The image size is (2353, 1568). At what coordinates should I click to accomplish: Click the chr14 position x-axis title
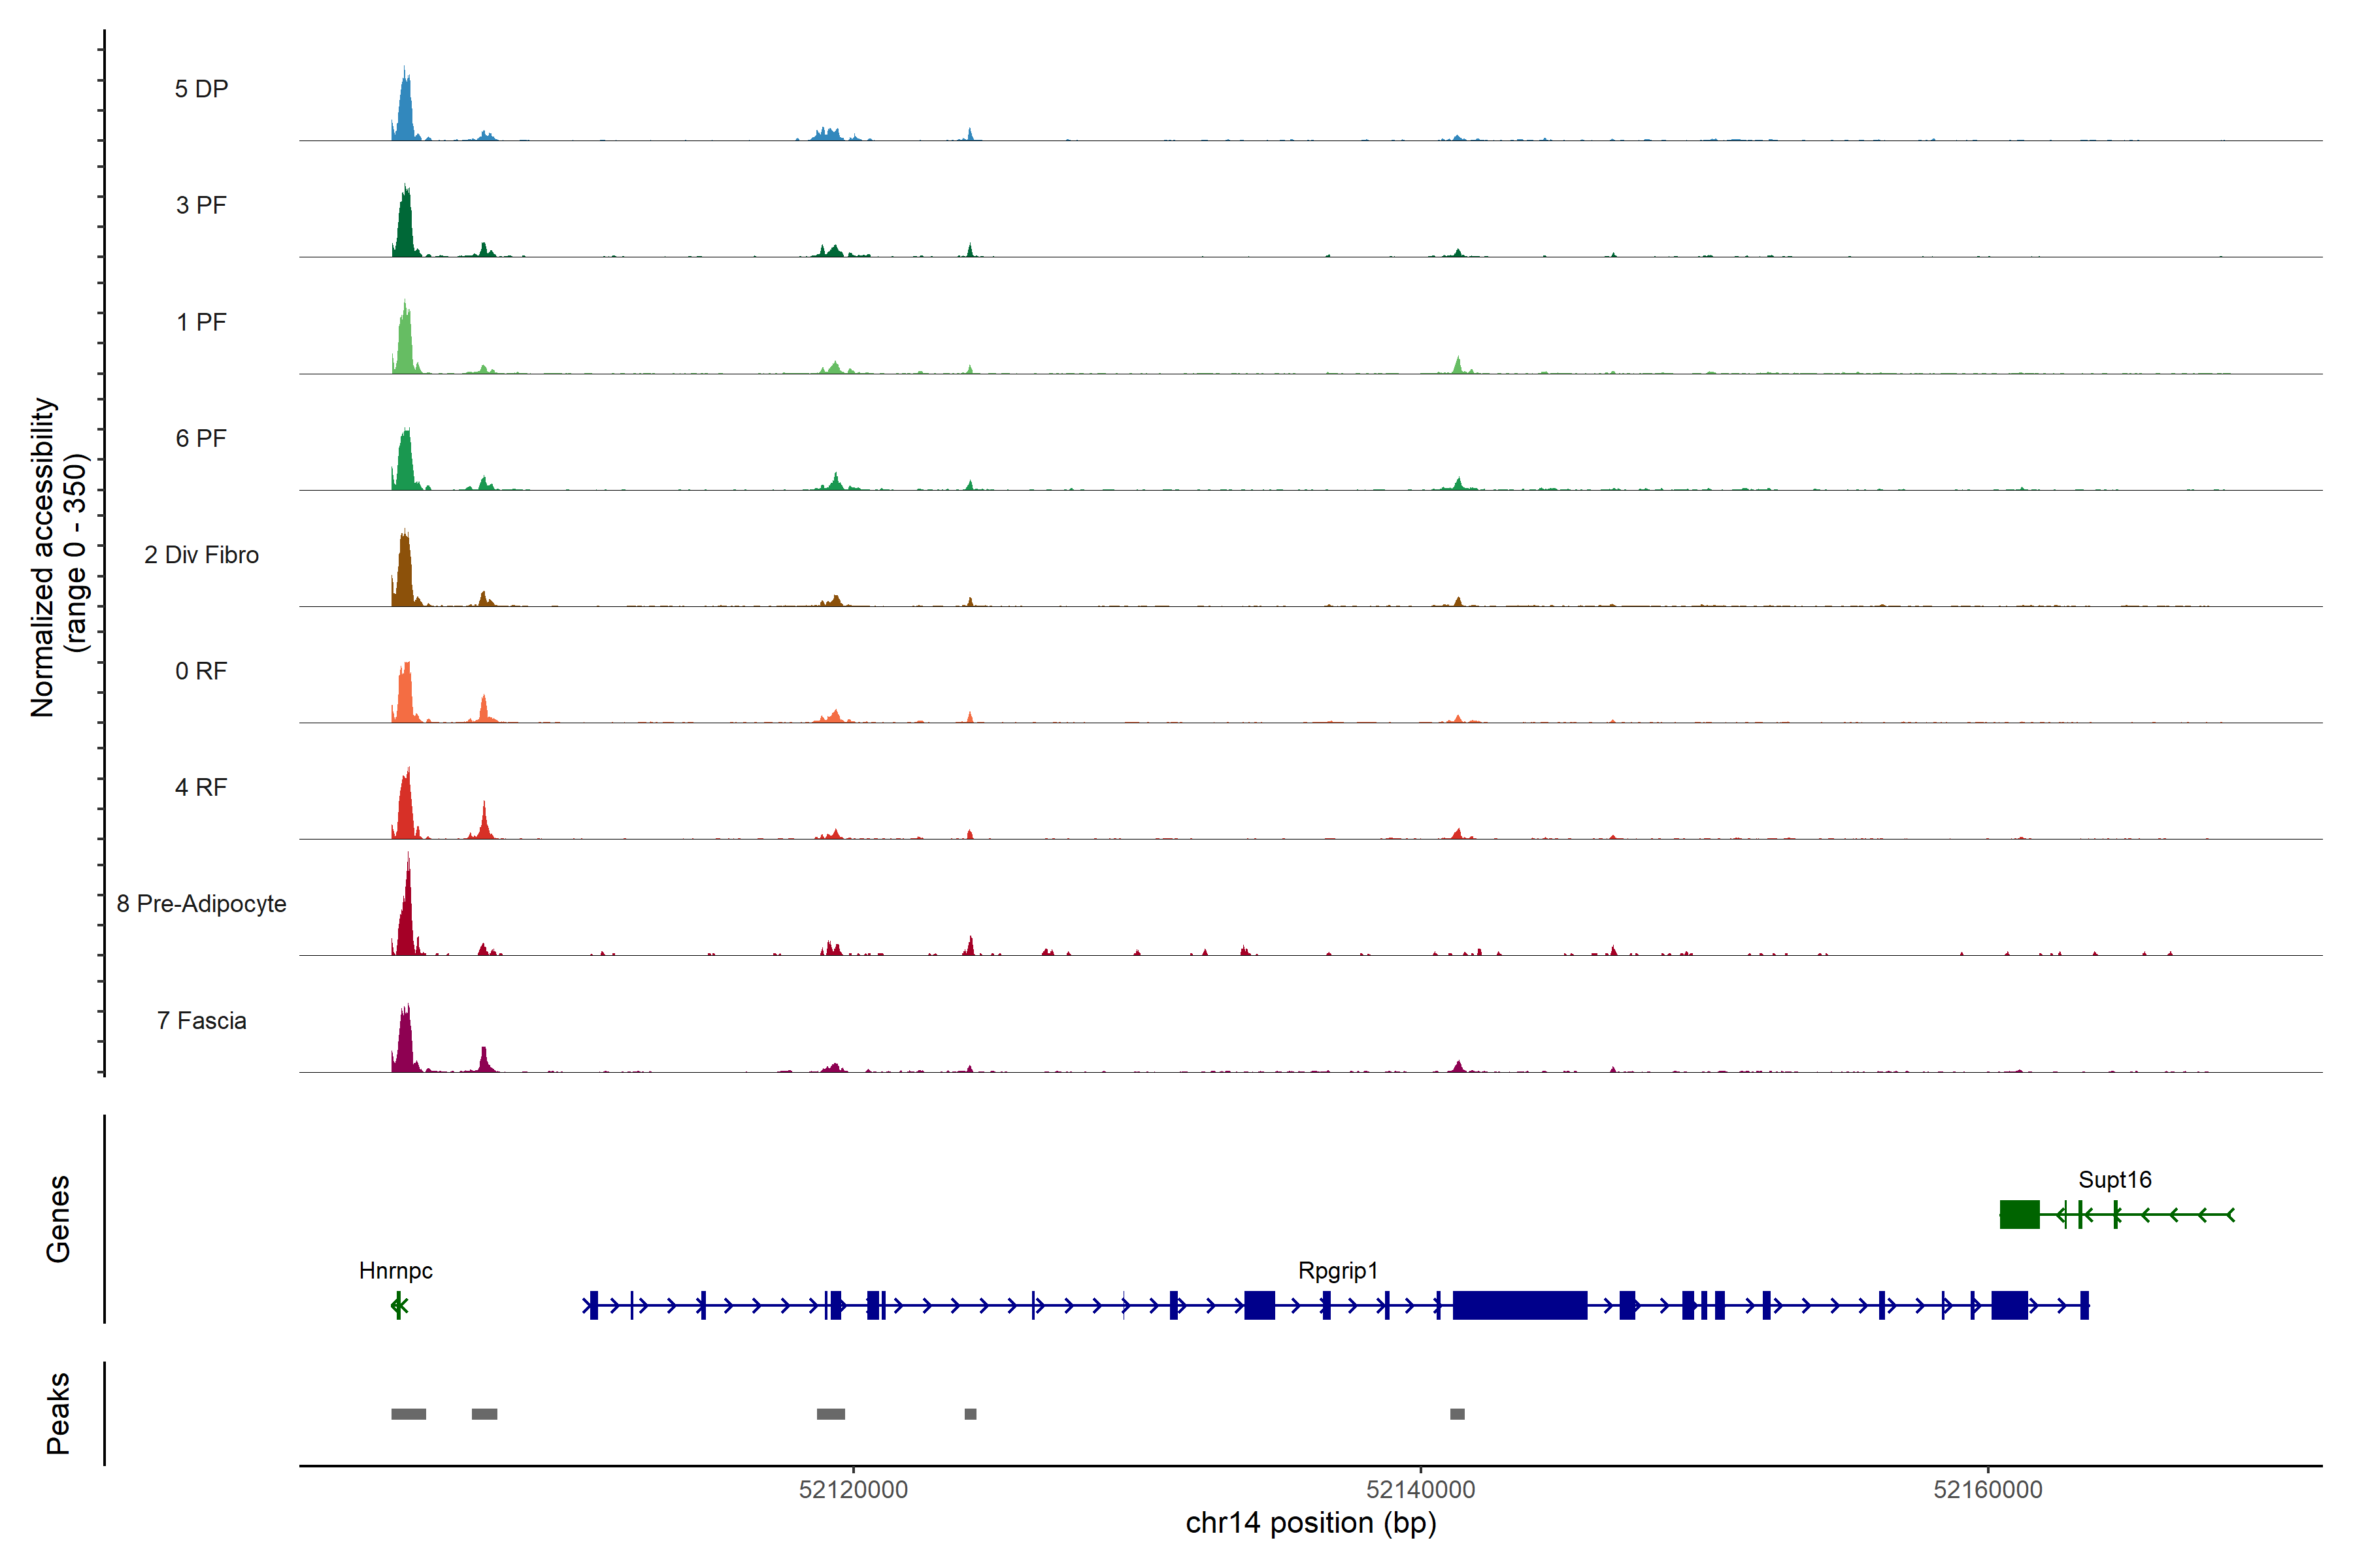1310,1523
